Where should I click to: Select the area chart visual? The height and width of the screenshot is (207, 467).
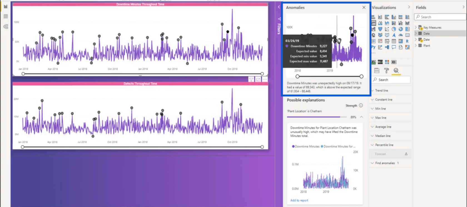tap(380, 23)
